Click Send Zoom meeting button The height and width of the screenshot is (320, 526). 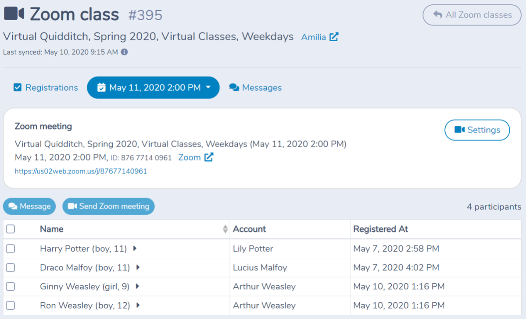pyautogui.click(x=108, y=206)
